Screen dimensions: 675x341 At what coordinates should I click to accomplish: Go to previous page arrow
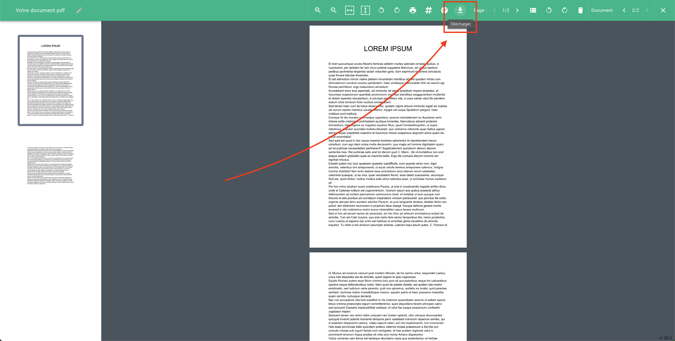point(494,10)
